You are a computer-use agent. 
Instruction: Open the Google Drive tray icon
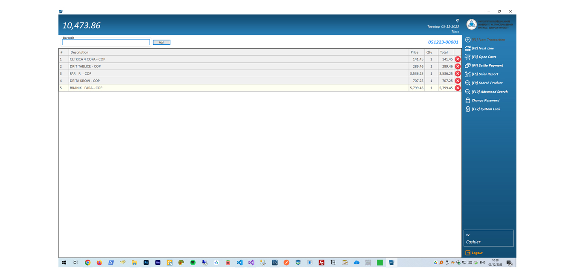pyautogui.click(x=435, y=263)
